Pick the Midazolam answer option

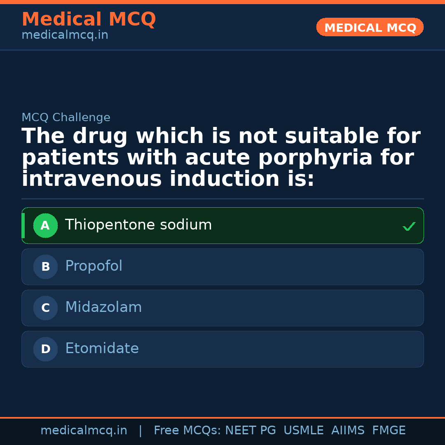tap(103, 307)
